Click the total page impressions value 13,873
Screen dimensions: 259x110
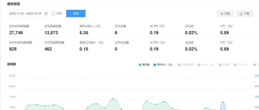(x=51, y=33)
